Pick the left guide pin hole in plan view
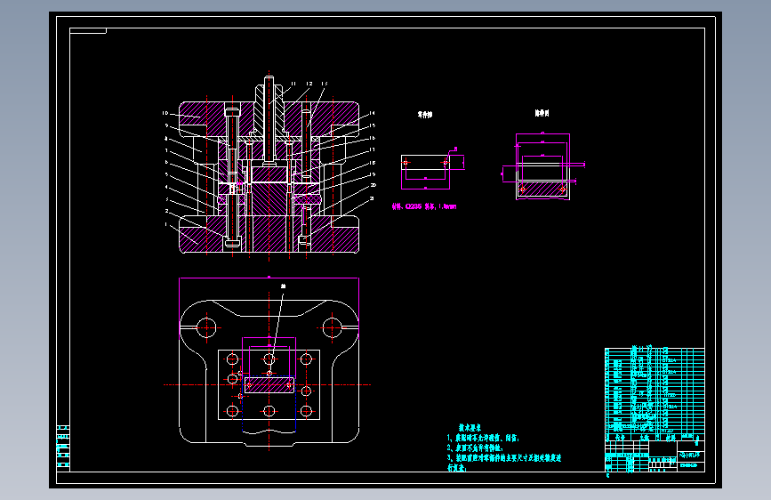 [206, 327]
